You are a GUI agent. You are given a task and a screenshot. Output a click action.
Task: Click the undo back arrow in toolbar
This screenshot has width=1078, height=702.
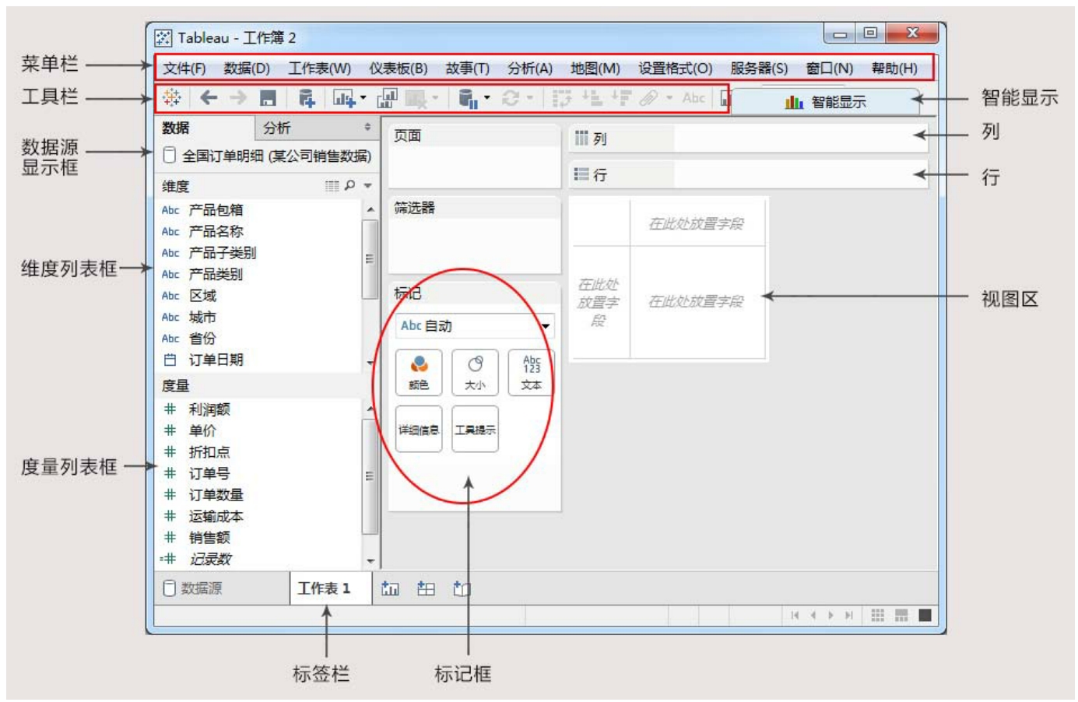tap(209, 97)
